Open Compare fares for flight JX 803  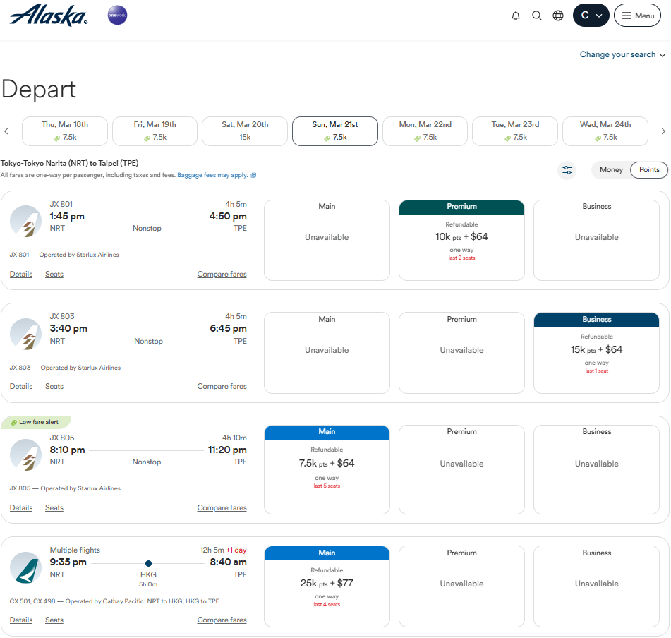tap(222, 386)
